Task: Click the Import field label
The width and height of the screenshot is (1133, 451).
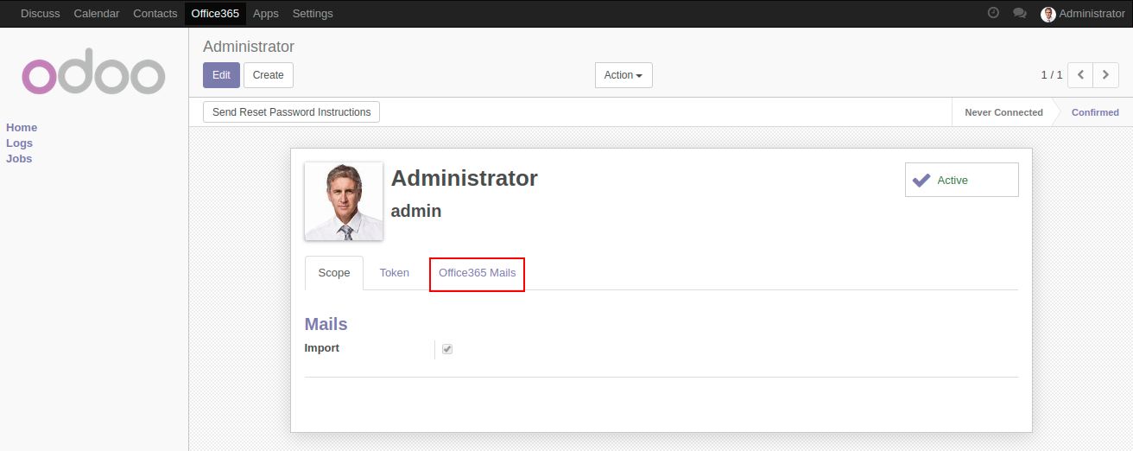Action: [322, 348]
